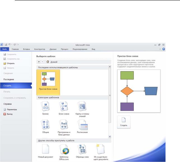
Task: Collapse the ribbon with the caret icon
Action: [160, 49]
